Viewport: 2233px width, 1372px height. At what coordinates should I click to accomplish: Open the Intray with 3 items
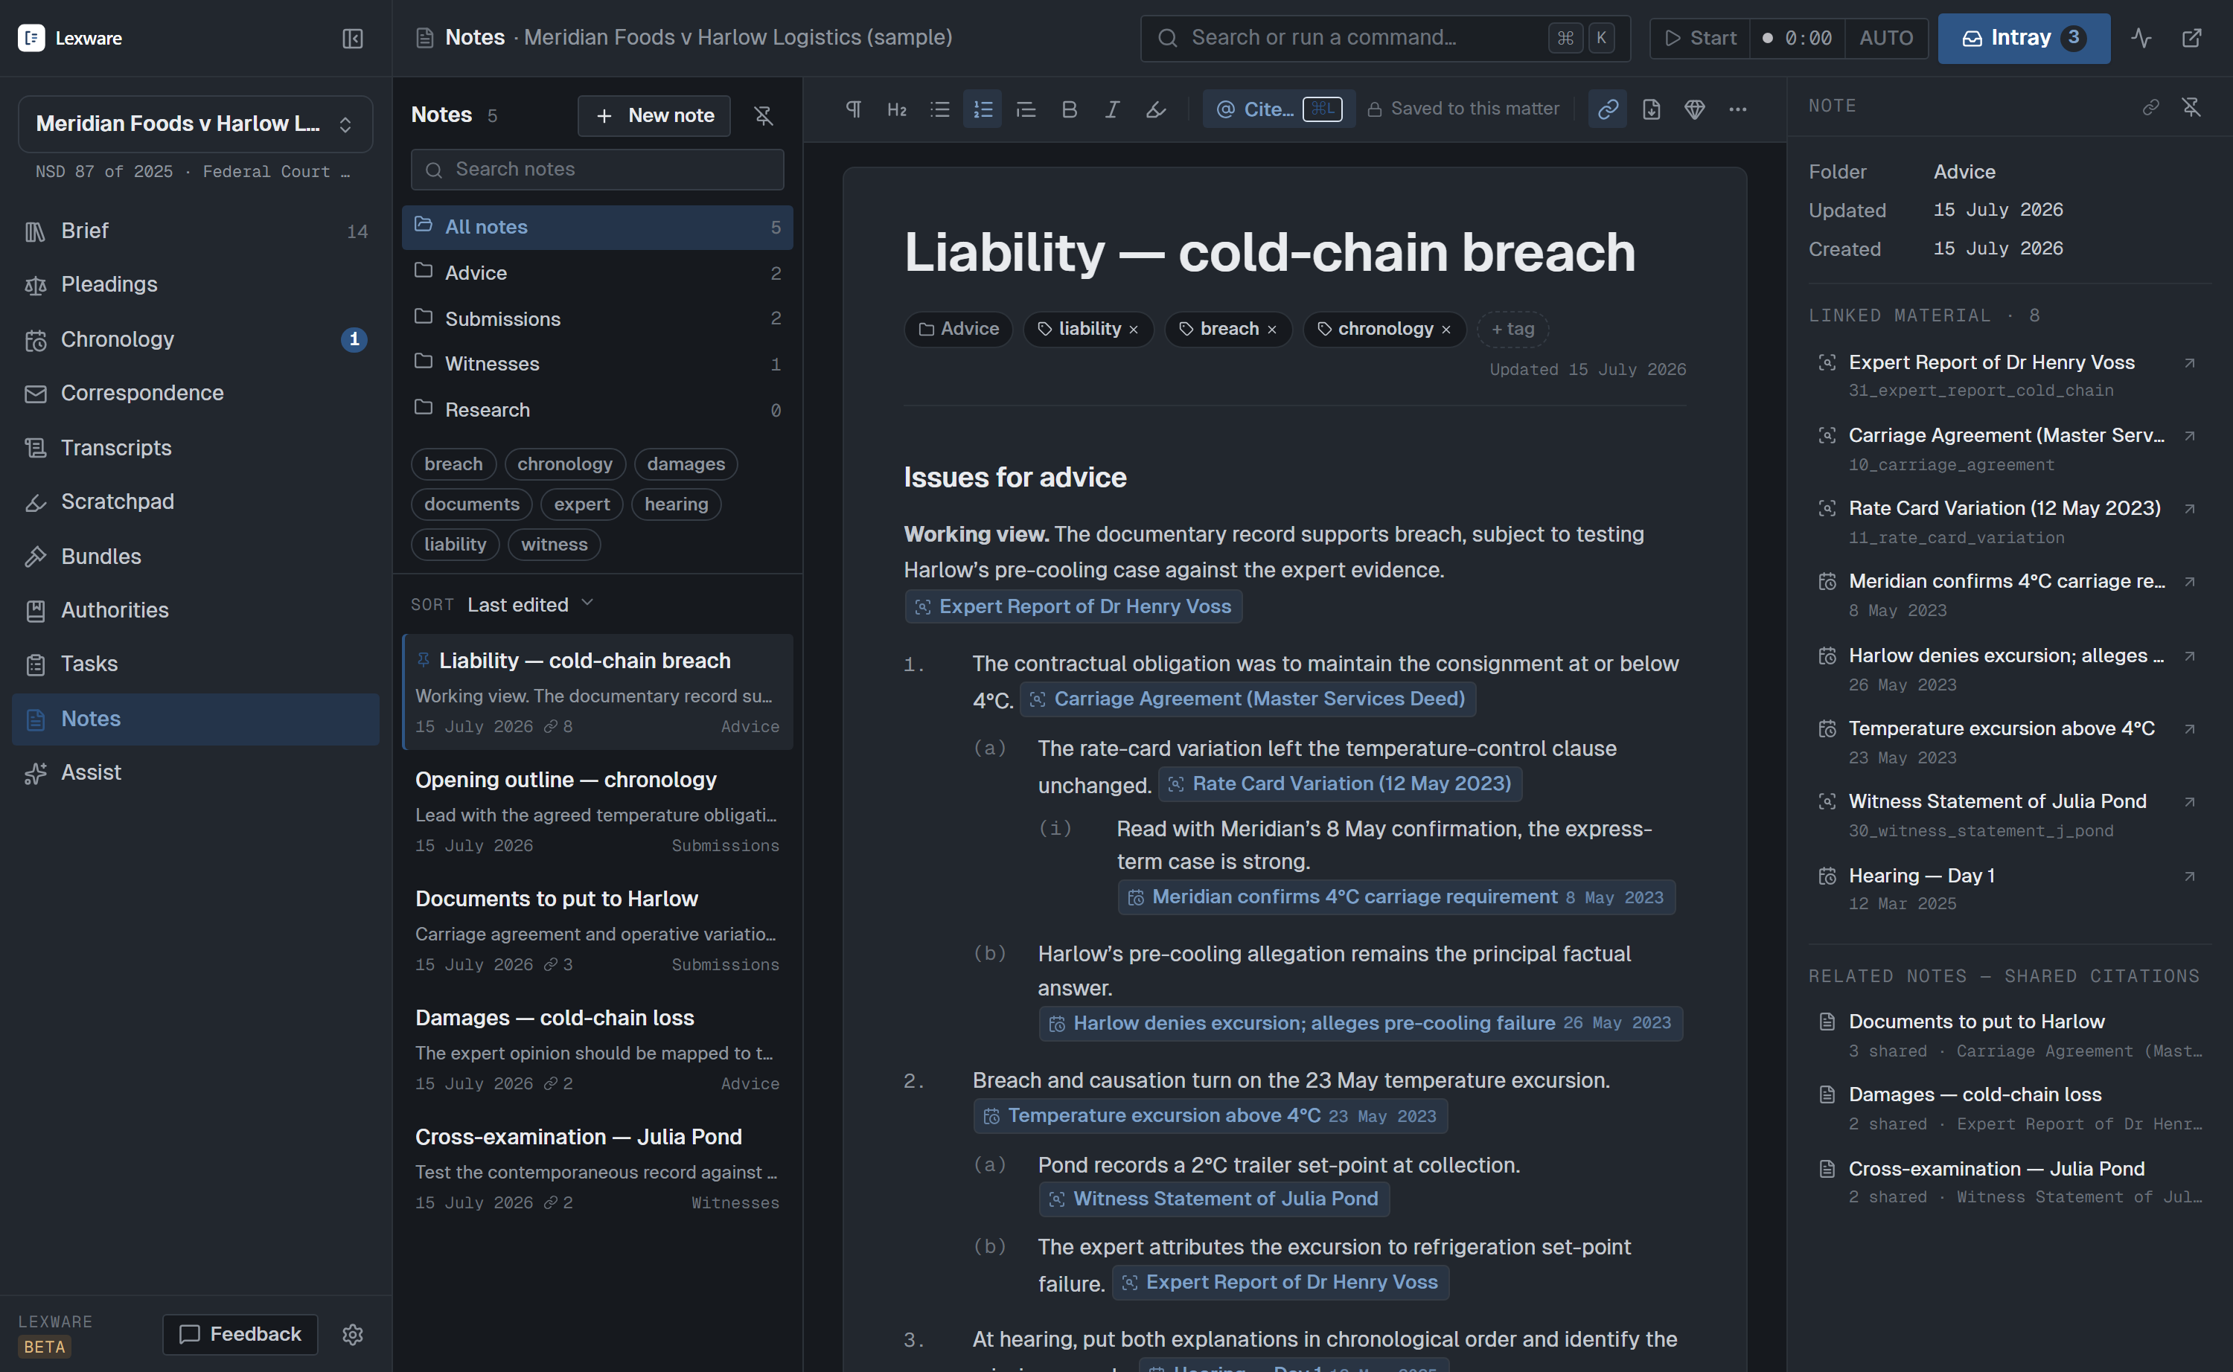[x=2023, y=38]
